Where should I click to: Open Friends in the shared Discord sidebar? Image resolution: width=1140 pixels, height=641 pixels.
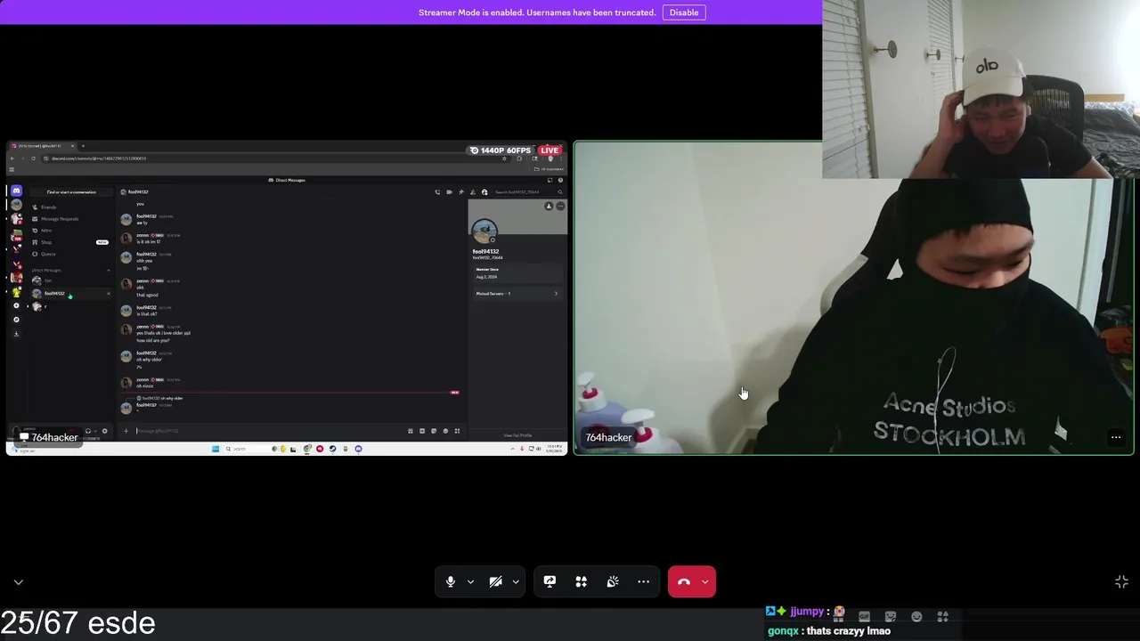[48, 207]
